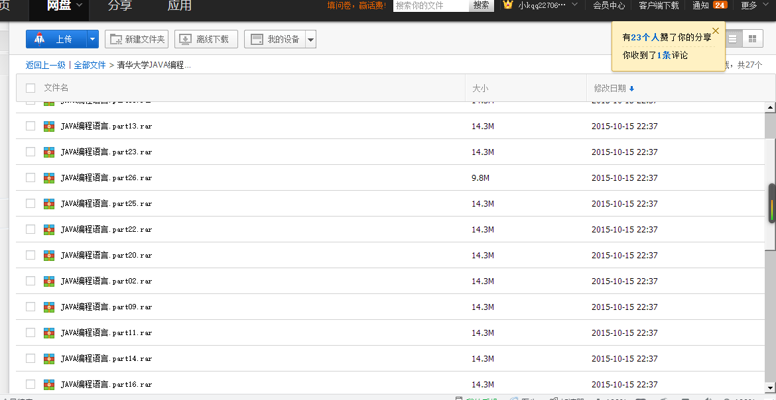This screenshot has width=776, height=400.
Task: Open the upload button dropdown arrow
Action: (x=93, y=39)
